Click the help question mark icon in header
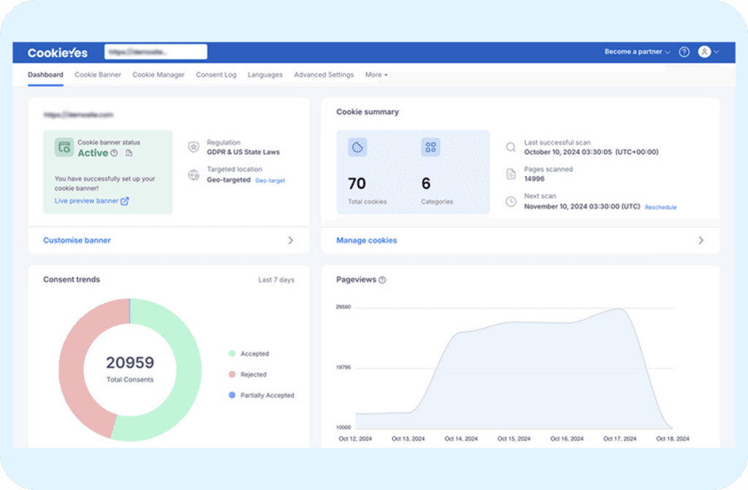 (x=684, y=52)
